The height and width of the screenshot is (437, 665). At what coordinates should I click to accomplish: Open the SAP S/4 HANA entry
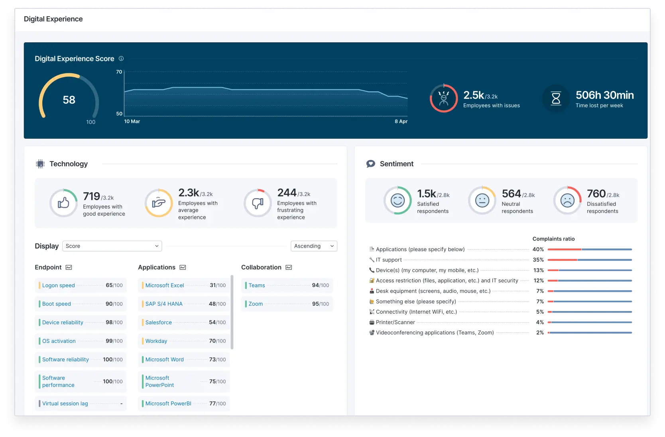click(184, 304)
